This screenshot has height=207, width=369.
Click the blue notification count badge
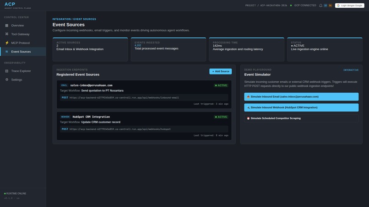pyautogui.click(x=326, y=5)
